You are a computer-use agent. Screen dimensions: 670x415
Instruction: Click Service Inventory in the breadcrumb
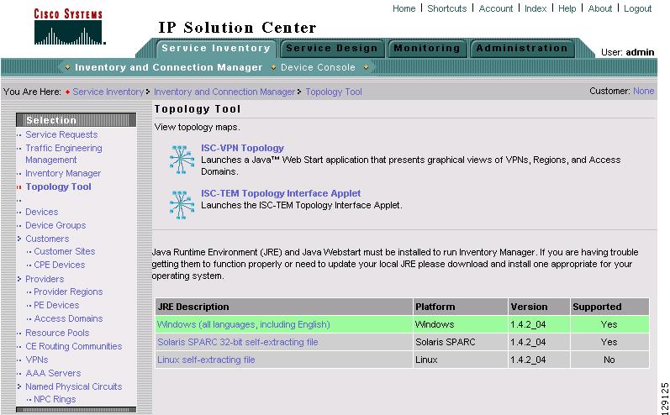[x=108, y=92]
